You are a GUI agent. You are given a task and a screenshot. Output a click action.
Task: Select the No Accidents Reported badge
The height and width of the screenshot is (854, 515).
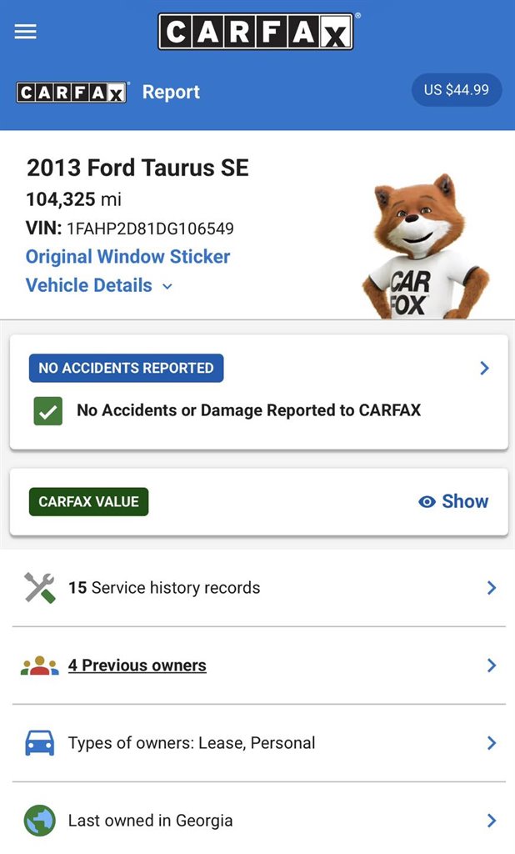[x=126, y=368]
